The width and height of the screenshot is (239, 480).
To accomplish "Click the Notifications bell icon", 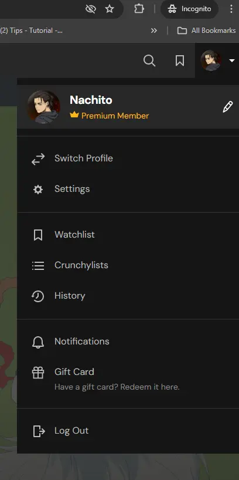I will [38, 342].
